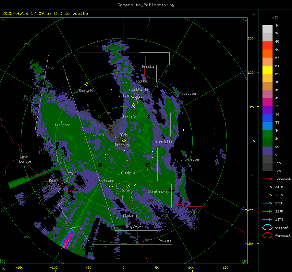Click the Stettler city label
The width and height of the screenshot is (292, 272).
pos(189,93)
